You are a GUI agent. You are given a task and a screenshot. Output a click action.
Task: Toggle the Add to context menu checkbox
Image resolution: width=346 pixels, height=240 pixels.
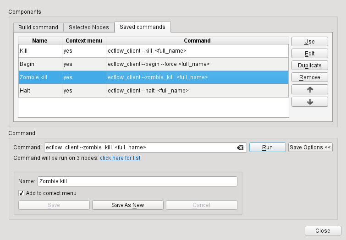[21, 193]
